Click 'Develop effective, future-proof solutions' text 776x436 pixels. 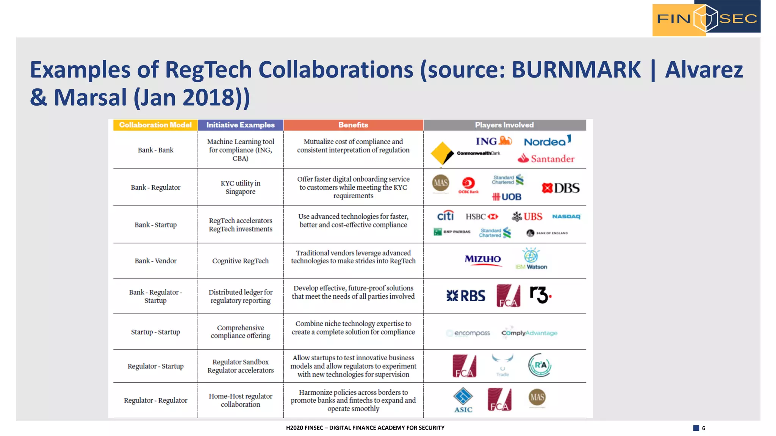point(353,292)
